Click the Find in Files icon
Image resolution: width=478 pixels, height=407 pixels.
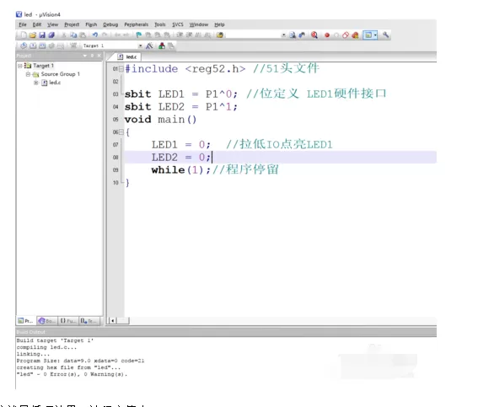pos(219,35)
